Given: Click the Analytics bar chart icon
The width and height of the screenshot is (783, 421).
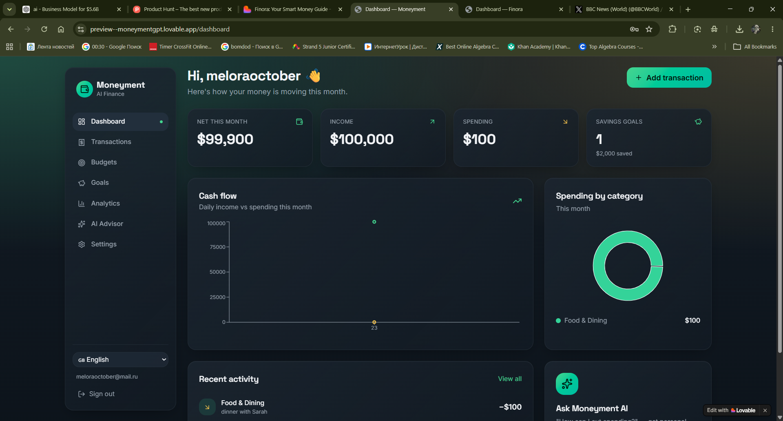Looking at the screenshot, I should point(82,203).
